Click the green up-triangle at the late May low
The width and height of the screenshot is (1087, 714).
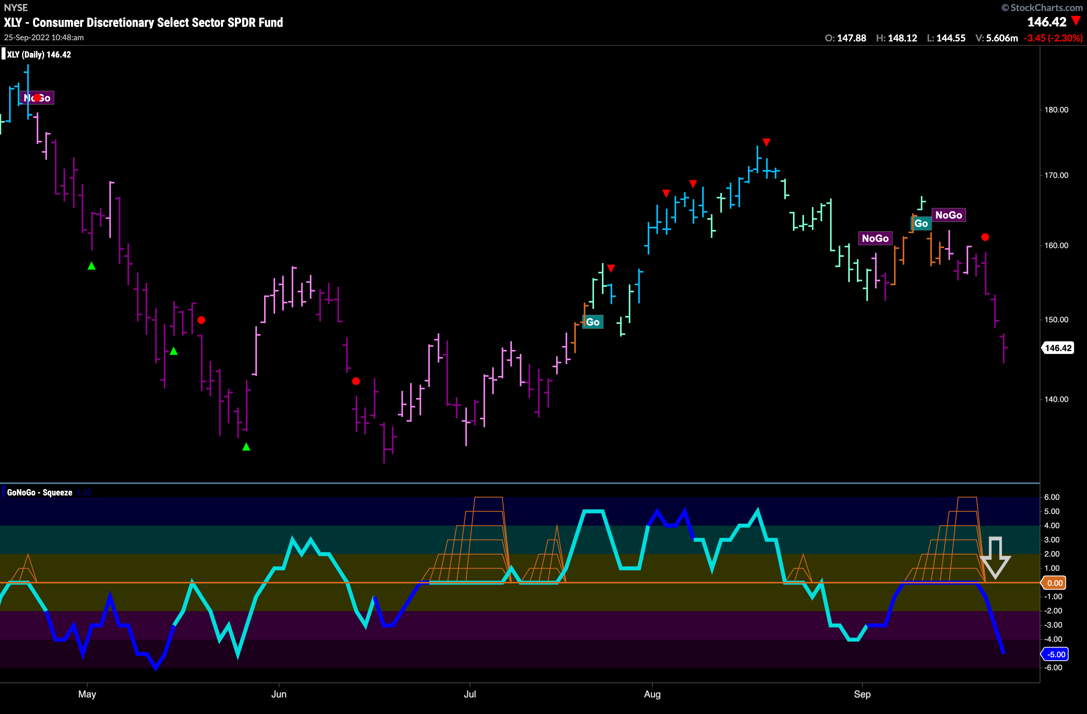(x=246, y=447)
